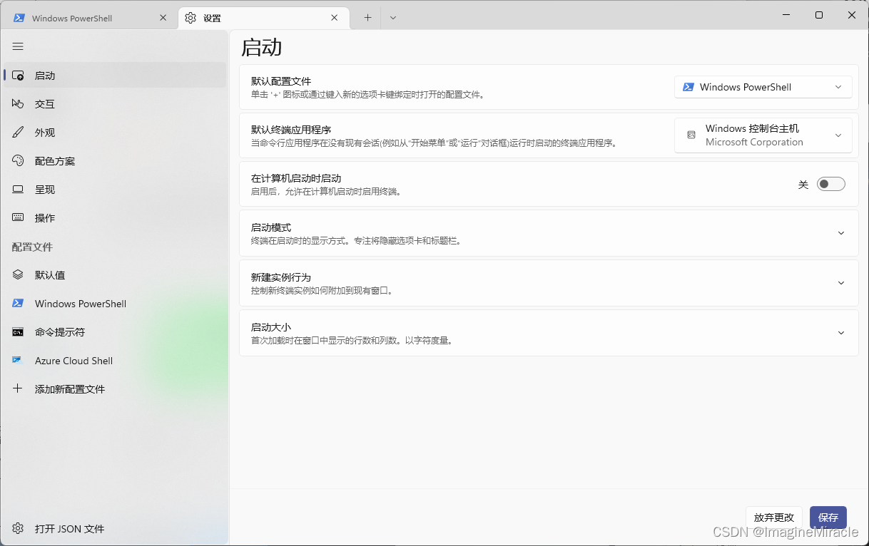This screenshot has height=546, width=869.
Task: Close the Windows PowerShell tab
Action: point(163,18)
